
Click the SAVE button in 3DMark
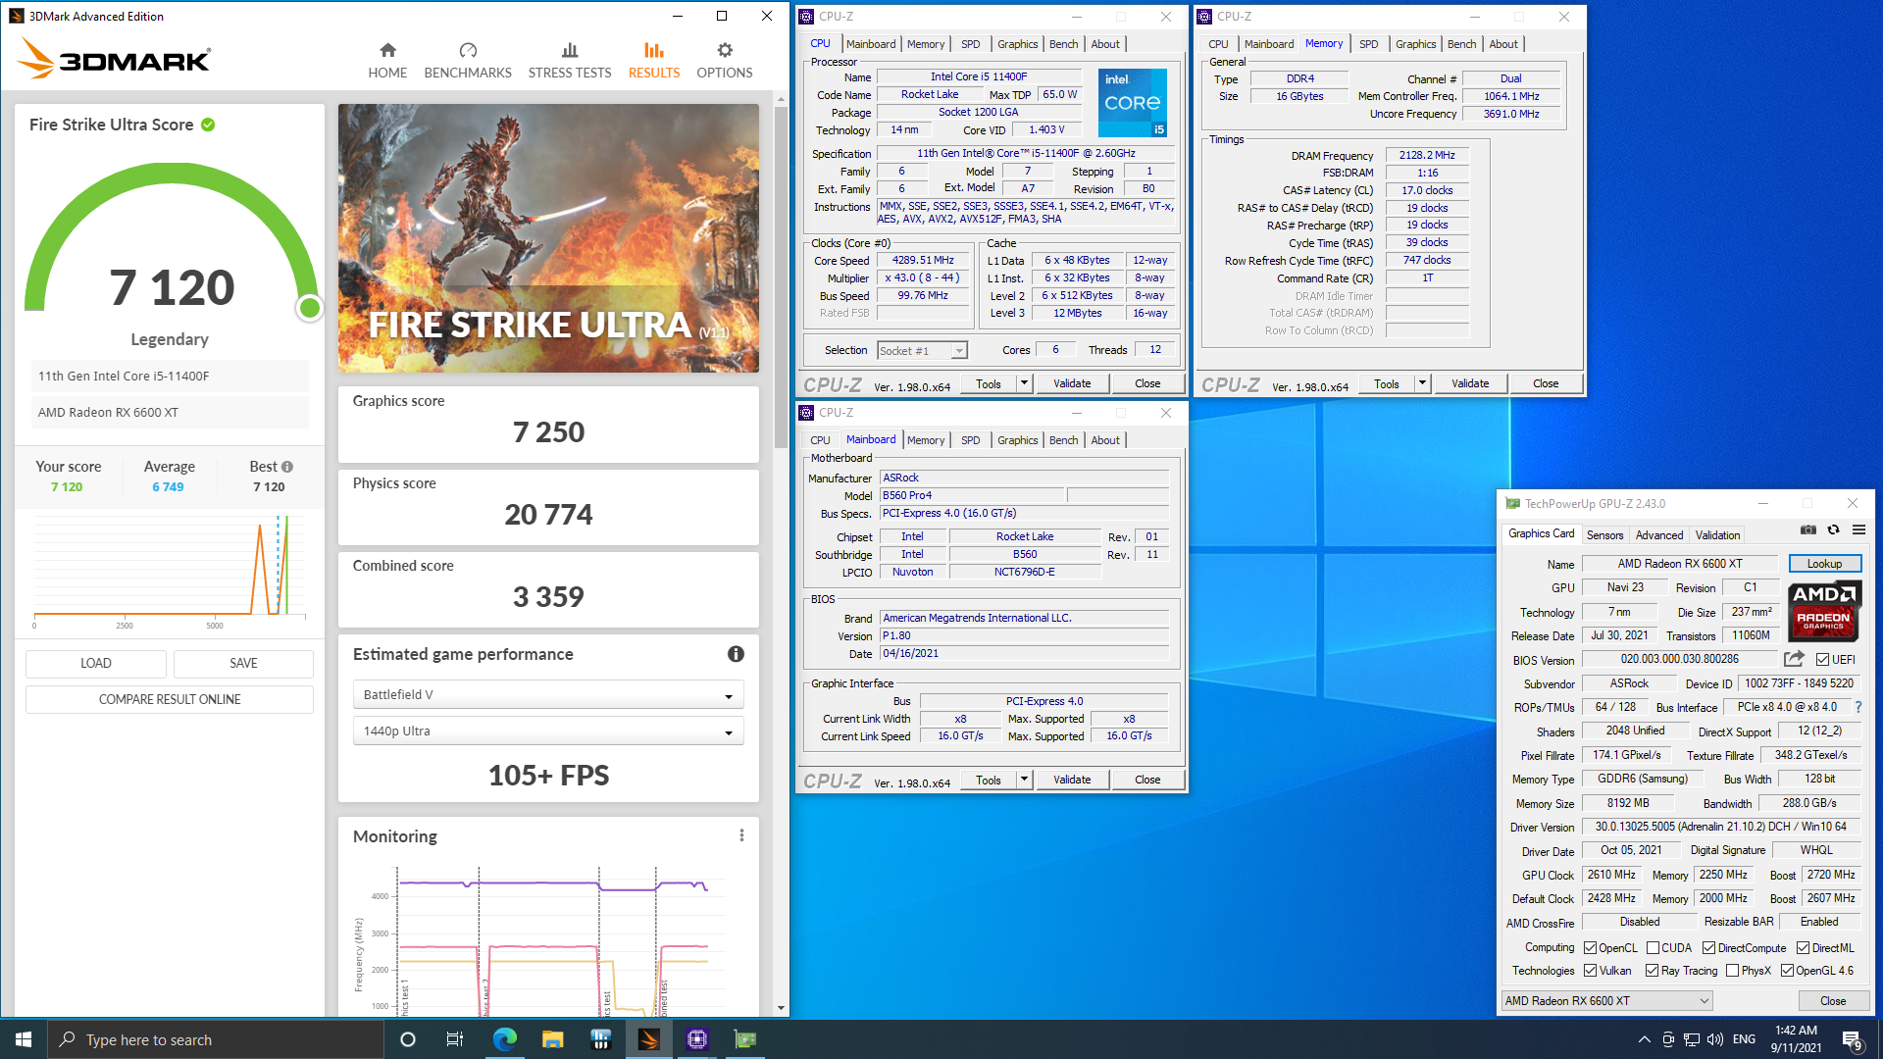click(243, 663)
